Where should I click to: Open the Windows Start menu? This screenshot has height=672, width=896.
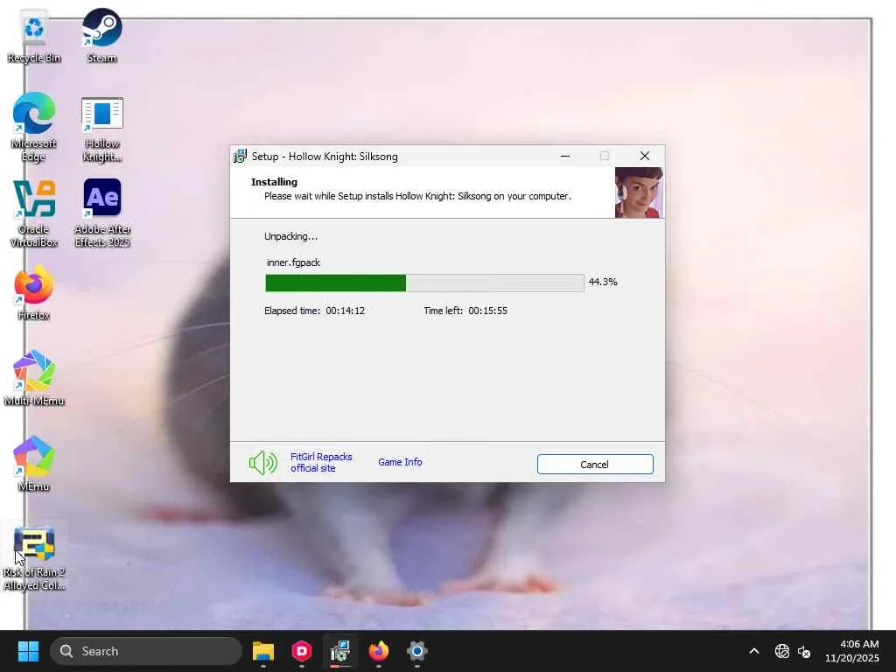coord(28,651)
